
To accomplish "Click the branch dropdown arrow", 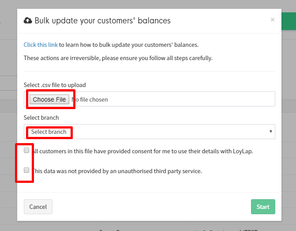I will [x=271, y=131].
